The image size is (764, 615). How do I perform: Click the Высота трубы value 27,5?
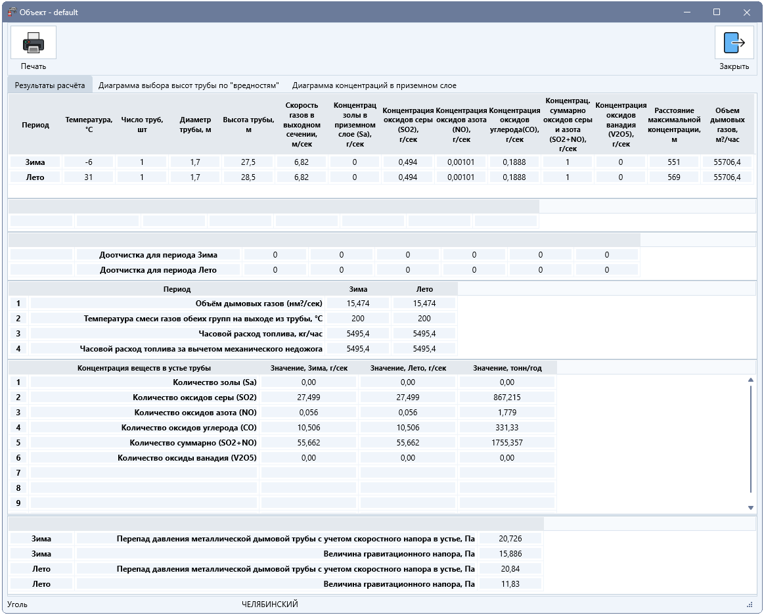[x=248, y=162]
